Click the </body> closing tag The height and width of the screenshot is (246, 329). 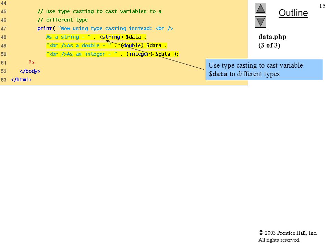point(30,71)
